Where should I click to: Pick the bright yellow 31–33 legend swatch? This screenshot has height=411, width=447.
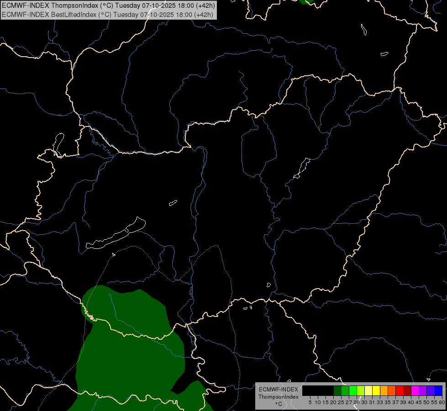pyautogui.click(x=376, y=390)
